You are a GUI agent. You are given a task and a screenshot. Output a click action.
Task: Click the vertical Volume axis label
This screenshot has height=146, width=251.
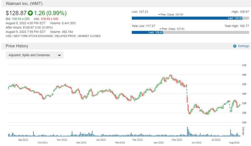point(243,131)
